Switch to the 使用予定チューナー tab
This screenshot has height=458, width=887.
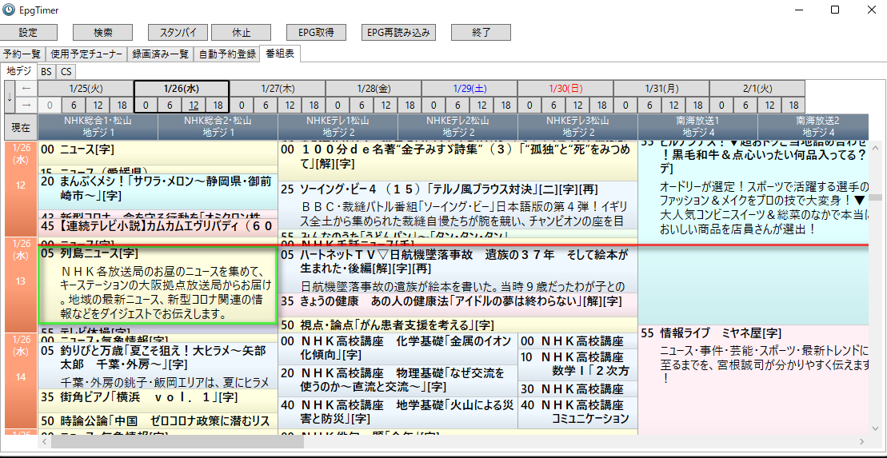[x=86, y=54]
